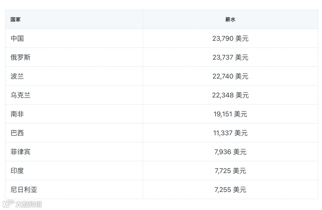Click the 22,348 美元 salary value
This screenshot has height=210, width=322.
pyautogui.click(x=230, y=95)
